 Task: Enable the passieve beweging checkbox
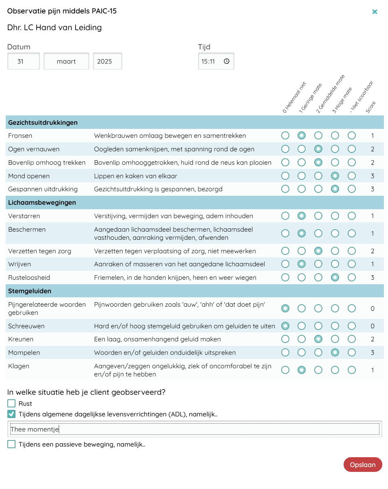click(11, 444)
